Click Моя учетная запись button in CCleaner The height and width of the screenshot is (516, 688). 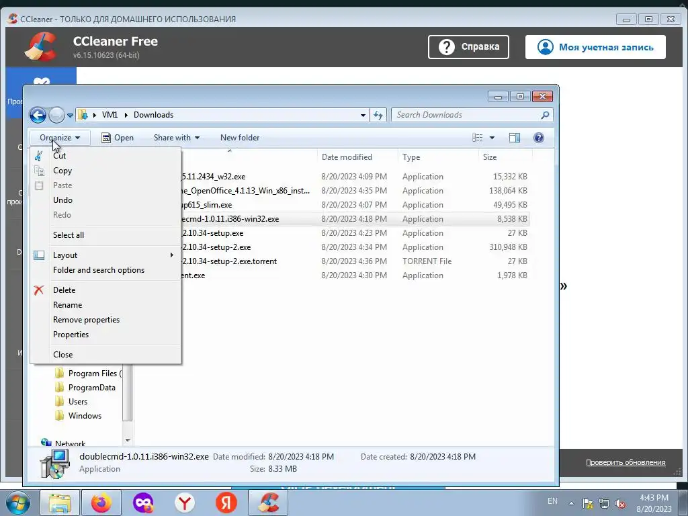595,47
